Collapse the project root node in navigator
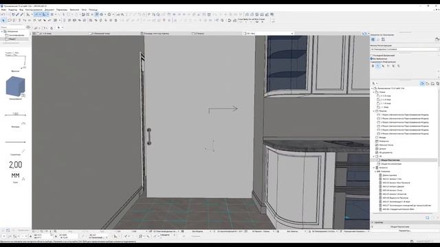 coord(373,89)
